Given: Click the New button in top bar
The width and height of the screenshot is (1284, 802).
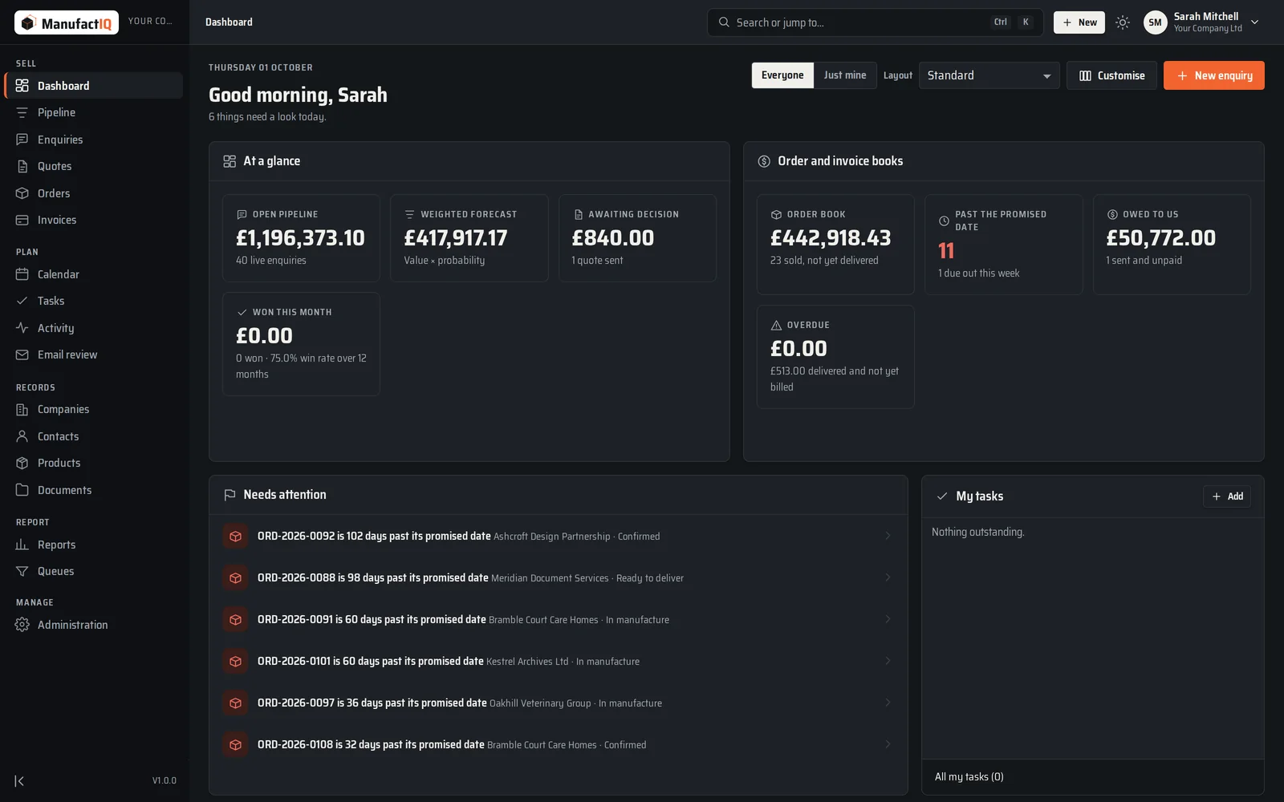Looking at the screenshot, I should (1079, 22).
